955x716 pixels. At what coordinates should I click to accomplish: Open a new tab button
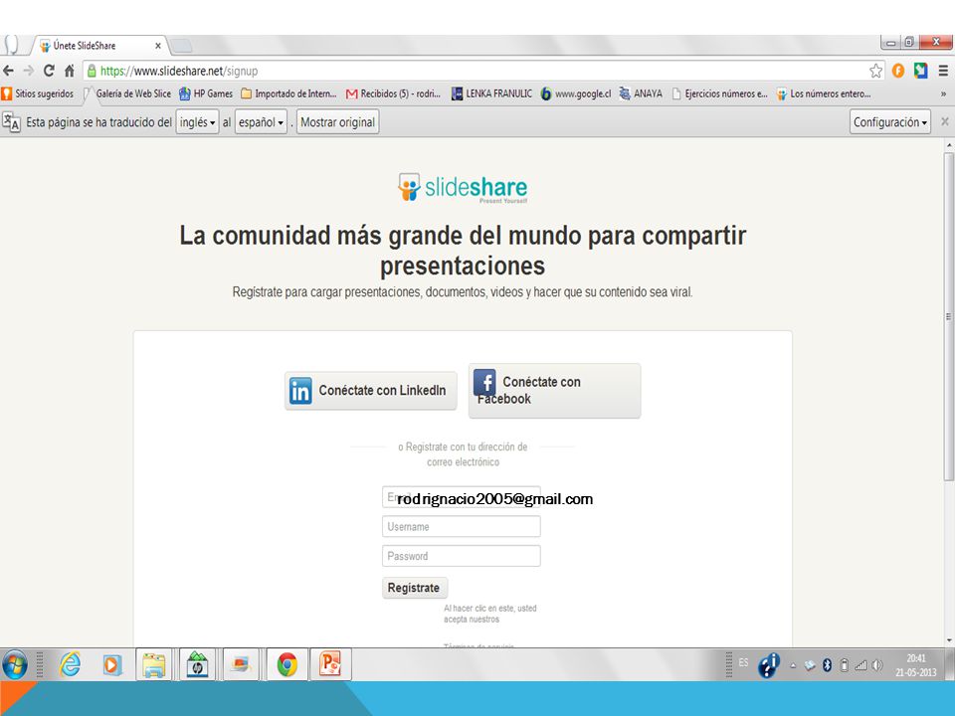(180, 45)
